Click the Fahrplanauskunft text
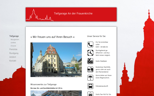 102,86
